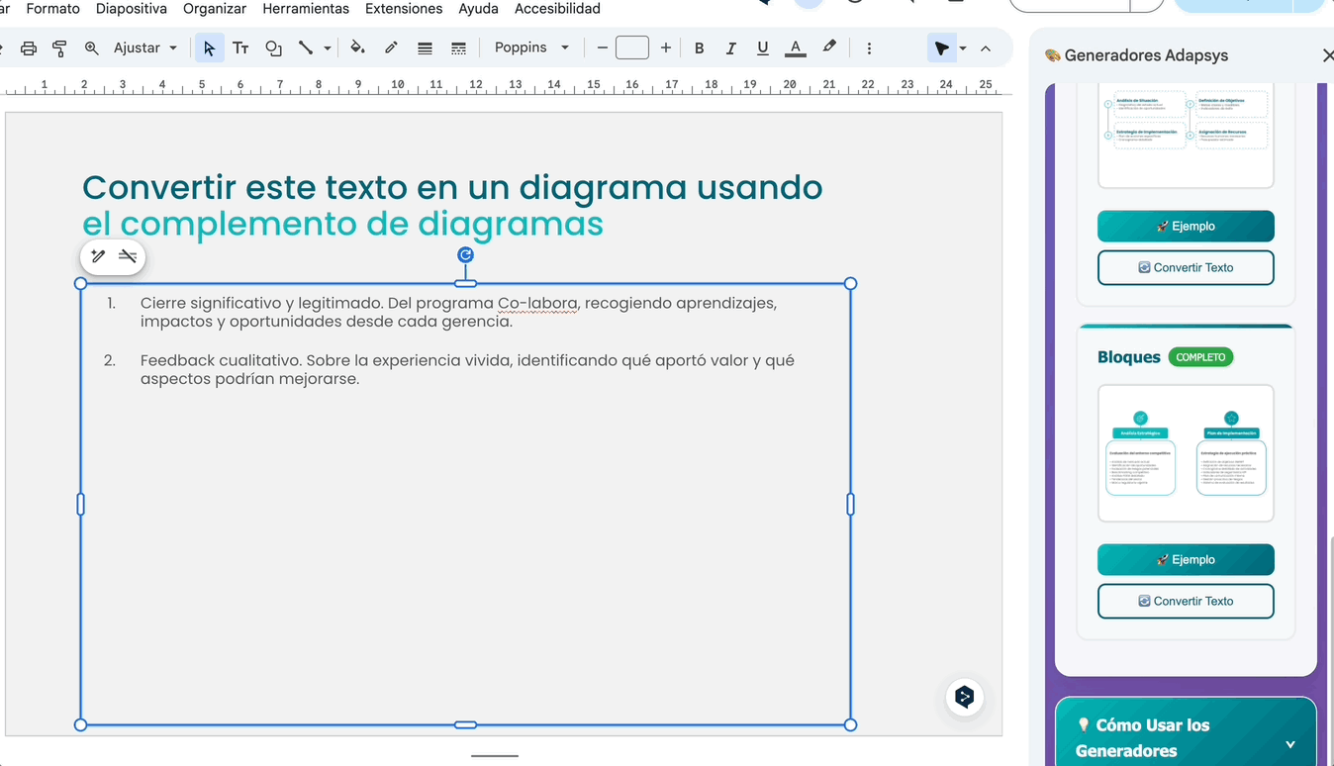Open the border color pencil
This screenshot has width=1334, height=766.
(391, 48)
